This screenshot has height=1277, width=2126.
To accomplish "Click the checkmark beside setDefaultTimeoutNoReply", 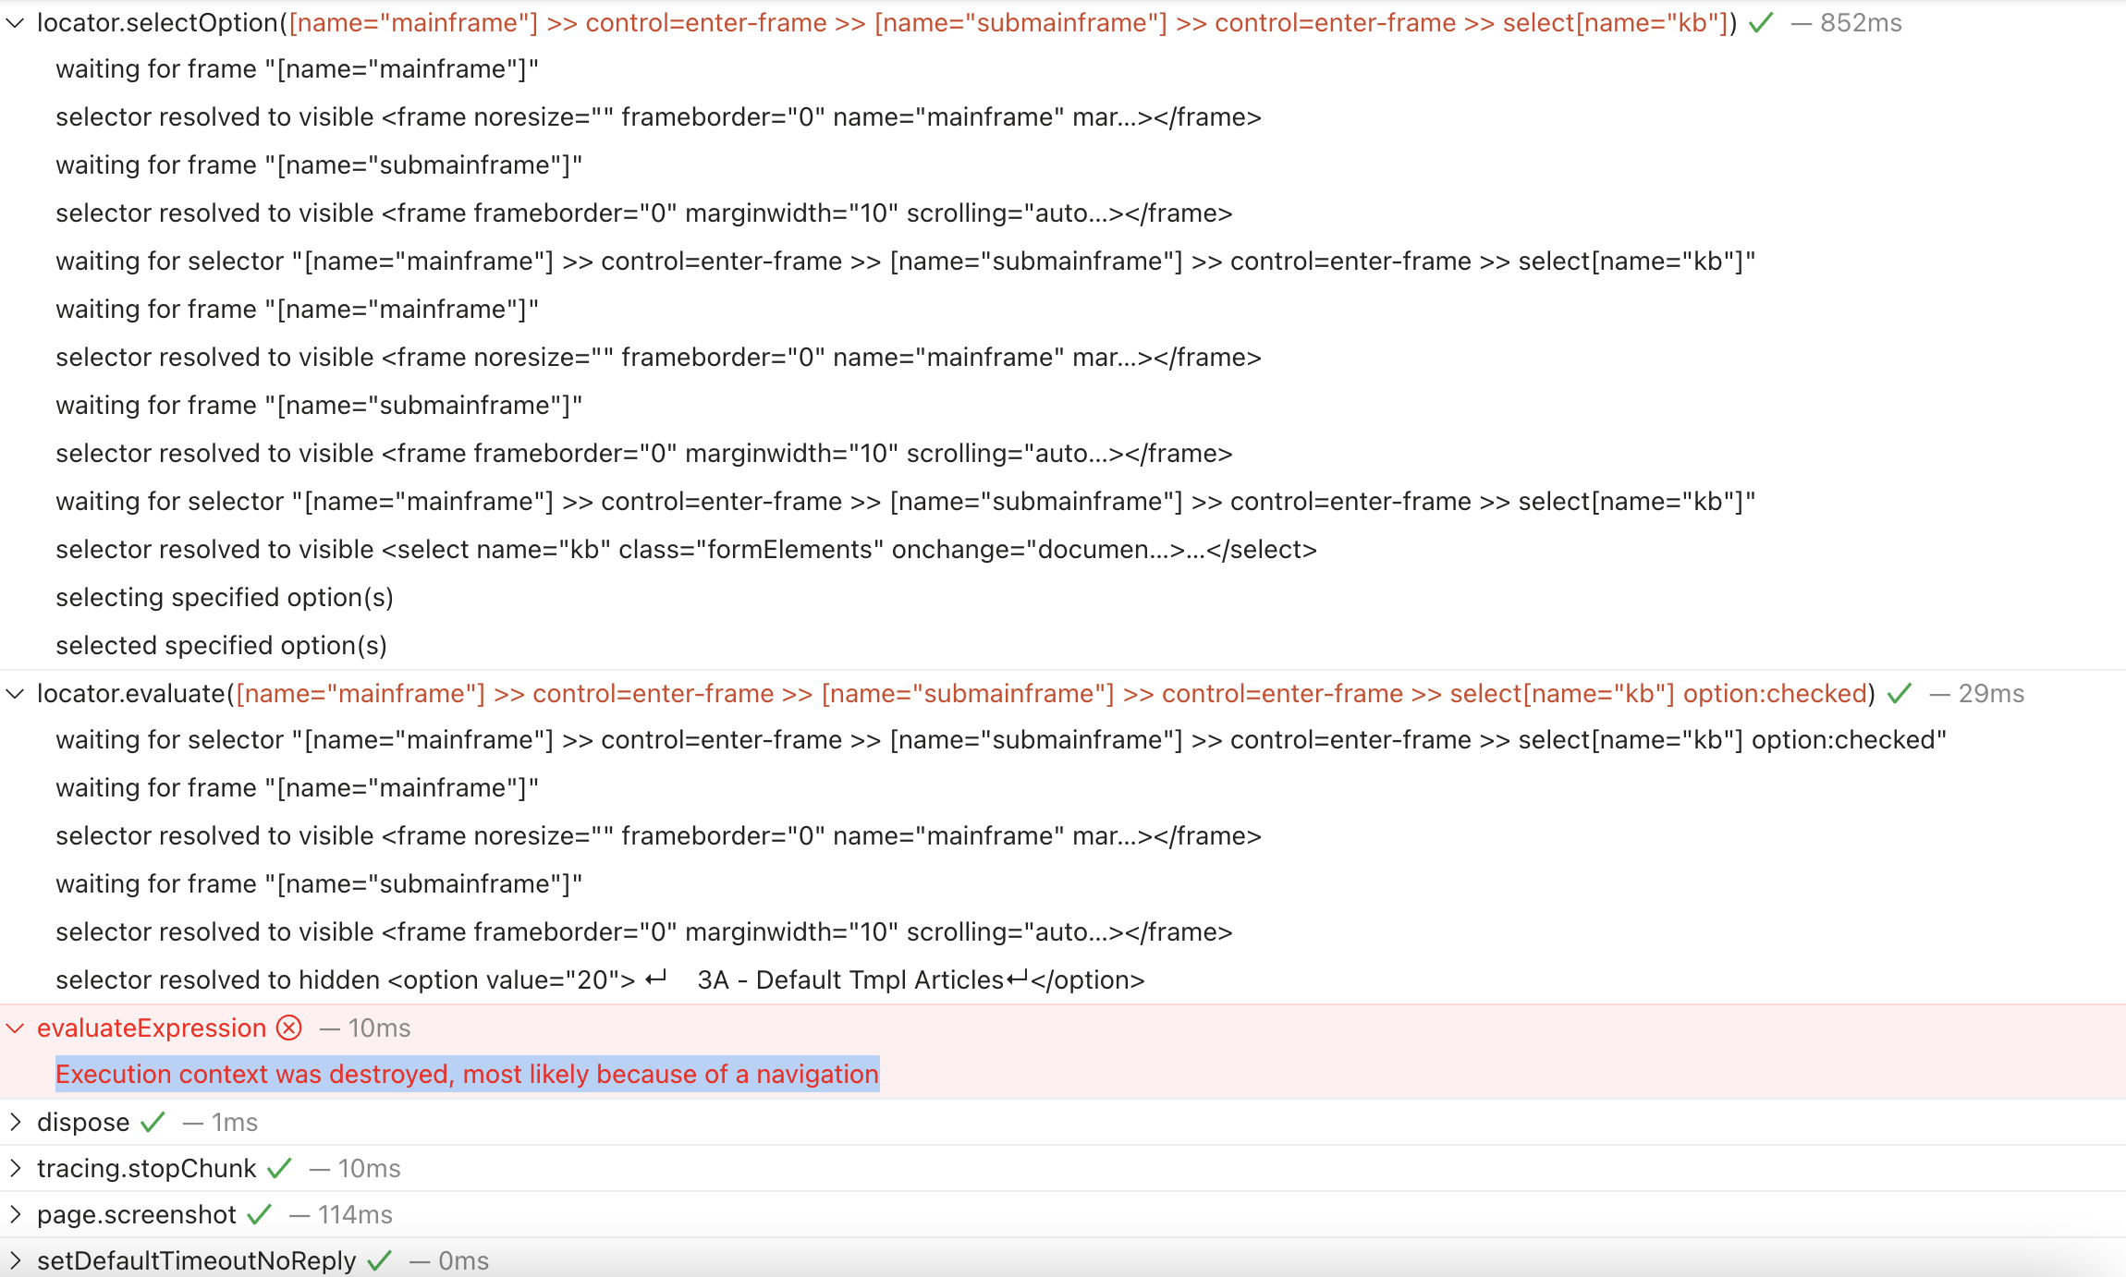I will coord(379,1260).
